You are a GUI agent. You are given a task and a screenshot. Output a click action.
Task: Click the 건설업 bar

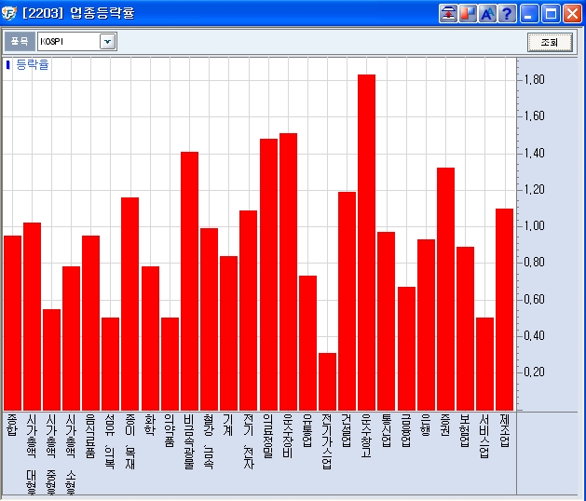[x=347, y=301]
